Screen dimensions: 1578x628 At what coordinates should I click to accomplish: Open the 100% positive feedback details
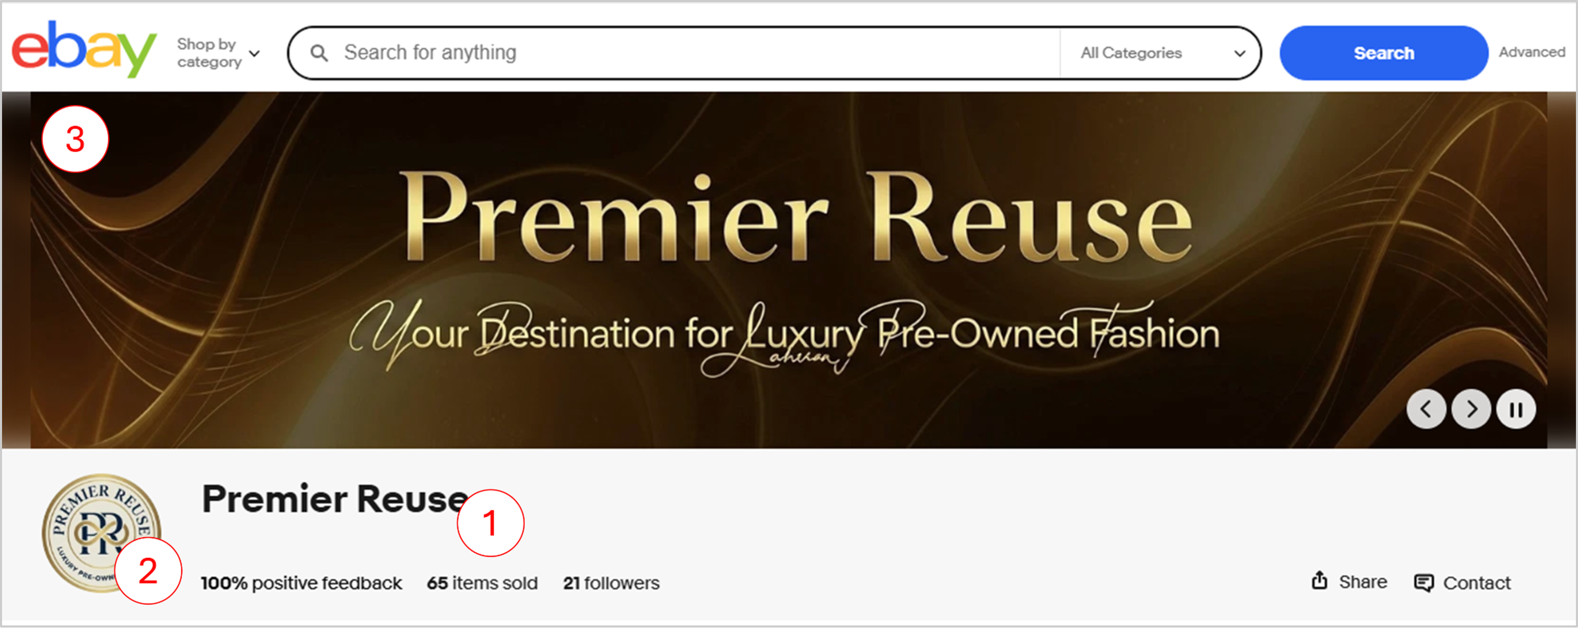[x=301, y=582]
